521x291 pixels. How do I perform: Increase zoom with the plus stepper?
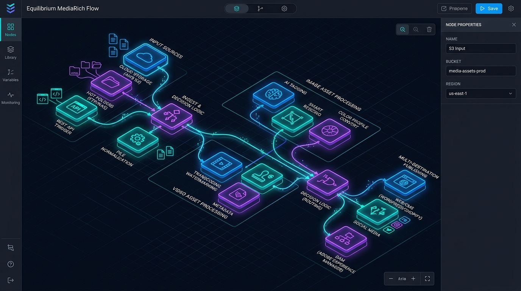[x=413, y=278]
